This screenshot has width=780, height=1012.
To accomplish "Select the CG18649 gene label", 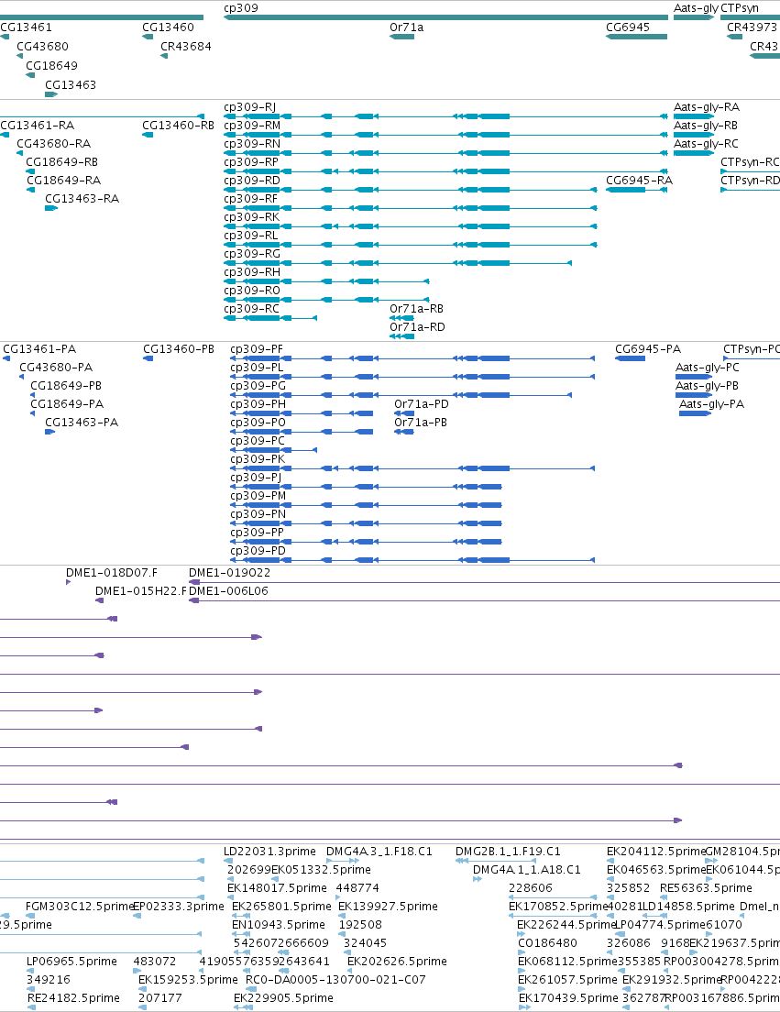I will [51, 66].
